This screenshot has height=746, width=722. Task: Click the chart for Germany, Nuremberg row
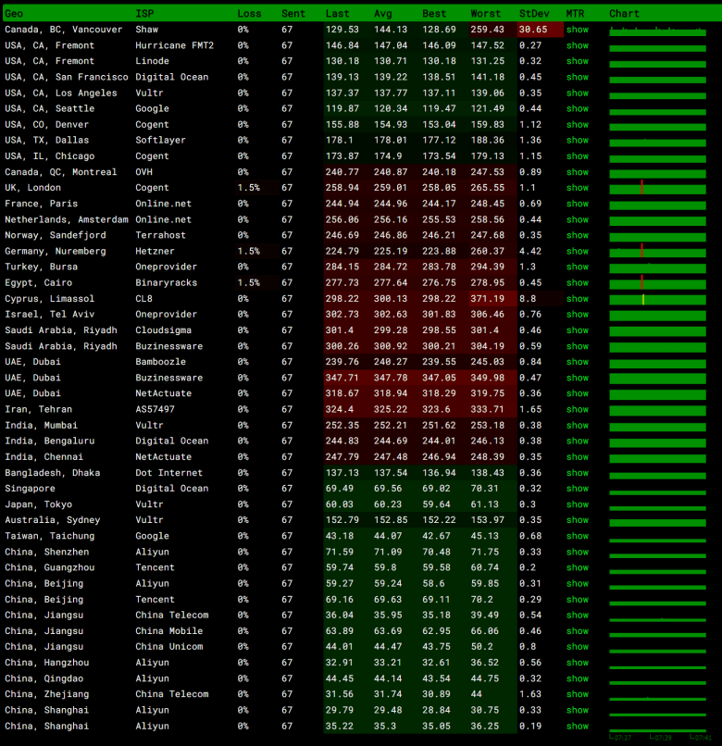tap(657, 251)
